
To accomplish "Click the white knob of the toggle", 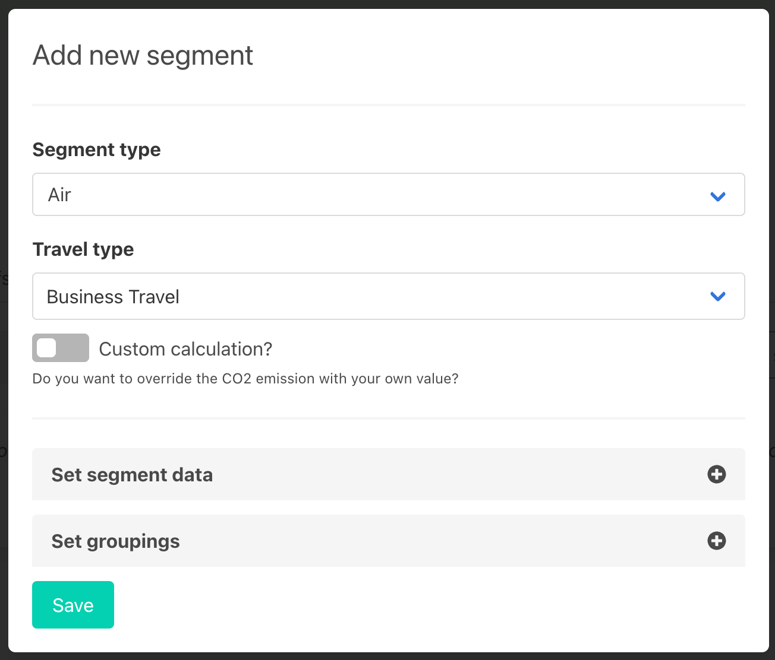I will (x=46, y=348).
